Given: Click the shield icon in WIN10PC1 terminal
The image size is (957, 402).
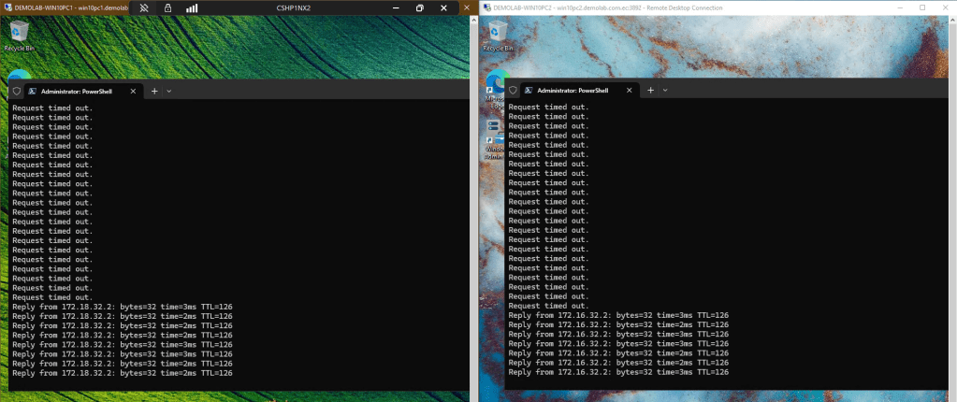Looking at the screenshot, I should tap(16, 91).
